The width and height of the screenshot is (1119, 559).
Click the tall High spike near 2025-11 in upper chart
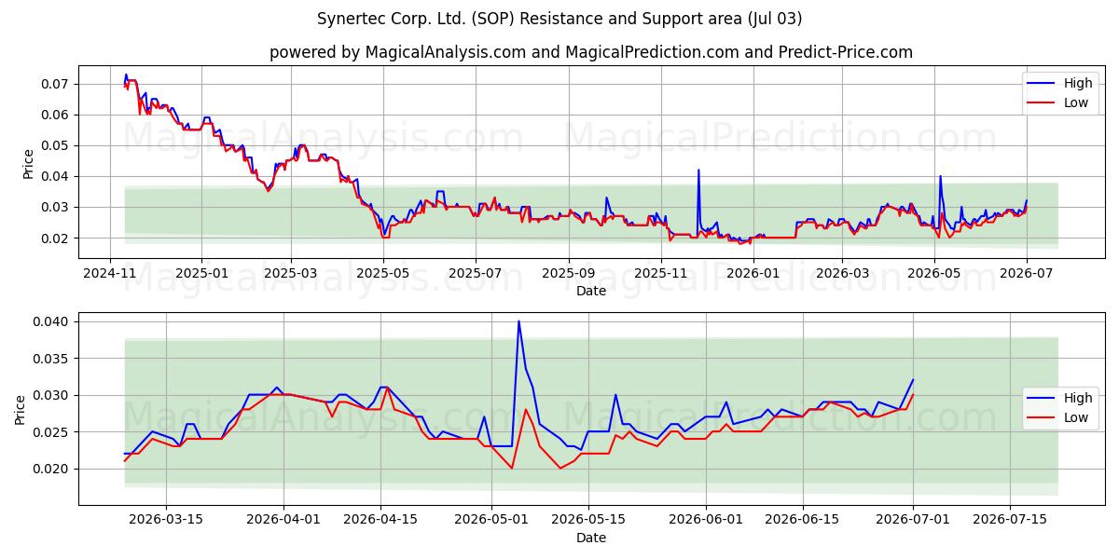pyautogui.click(x=698, y=171)
